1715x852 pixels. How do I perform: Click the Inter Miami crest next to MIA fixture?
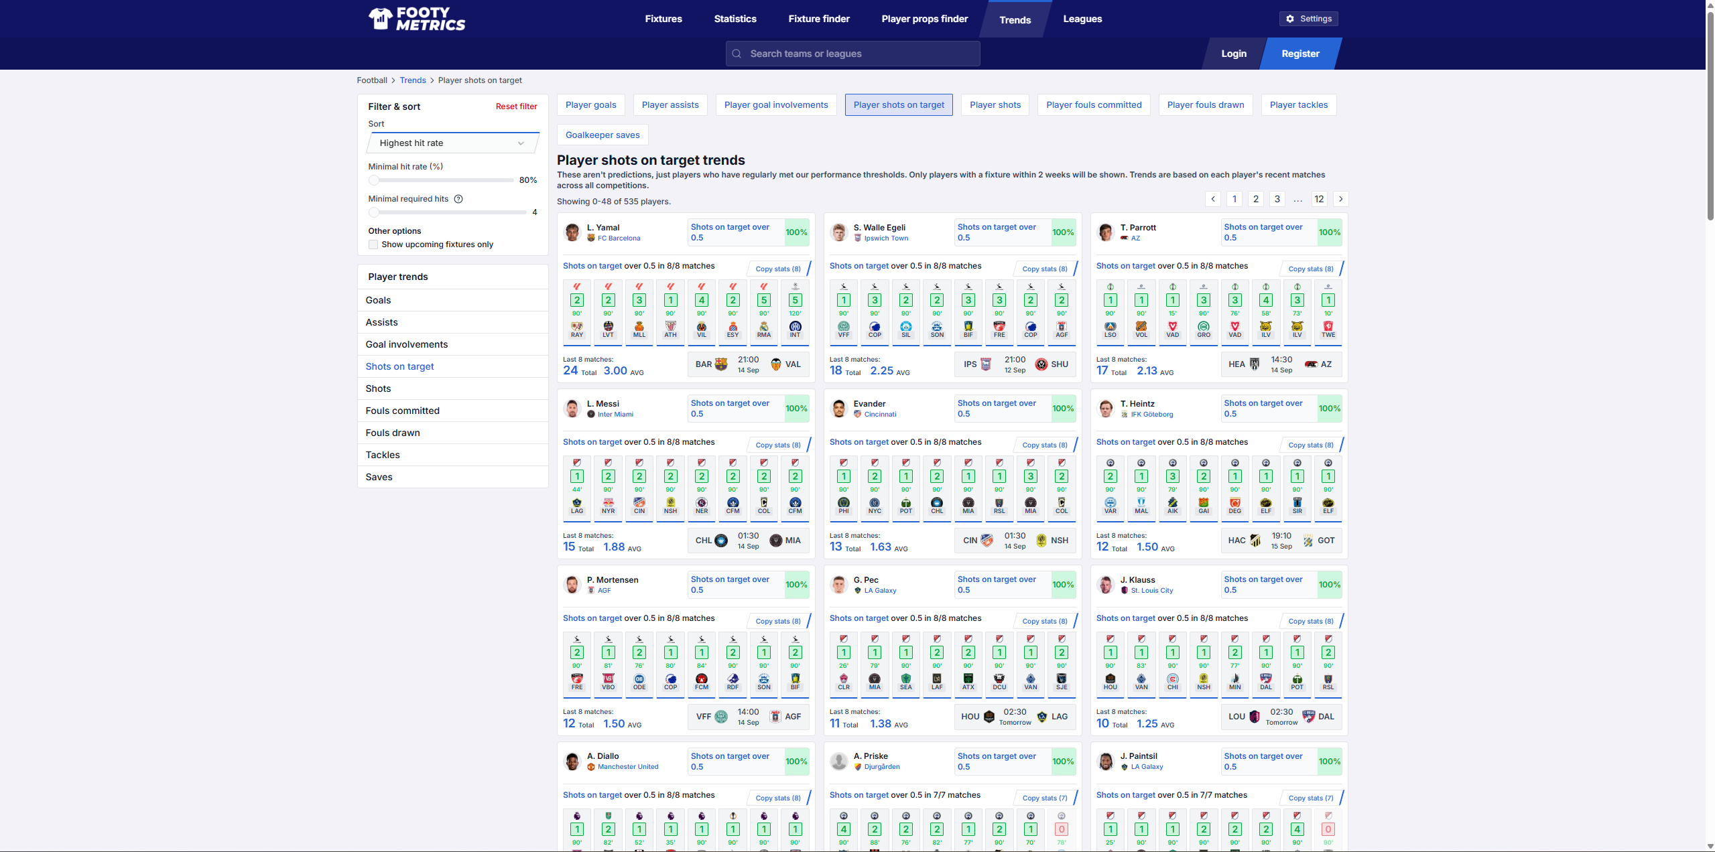pyautogui.click(x=776, y=541)
